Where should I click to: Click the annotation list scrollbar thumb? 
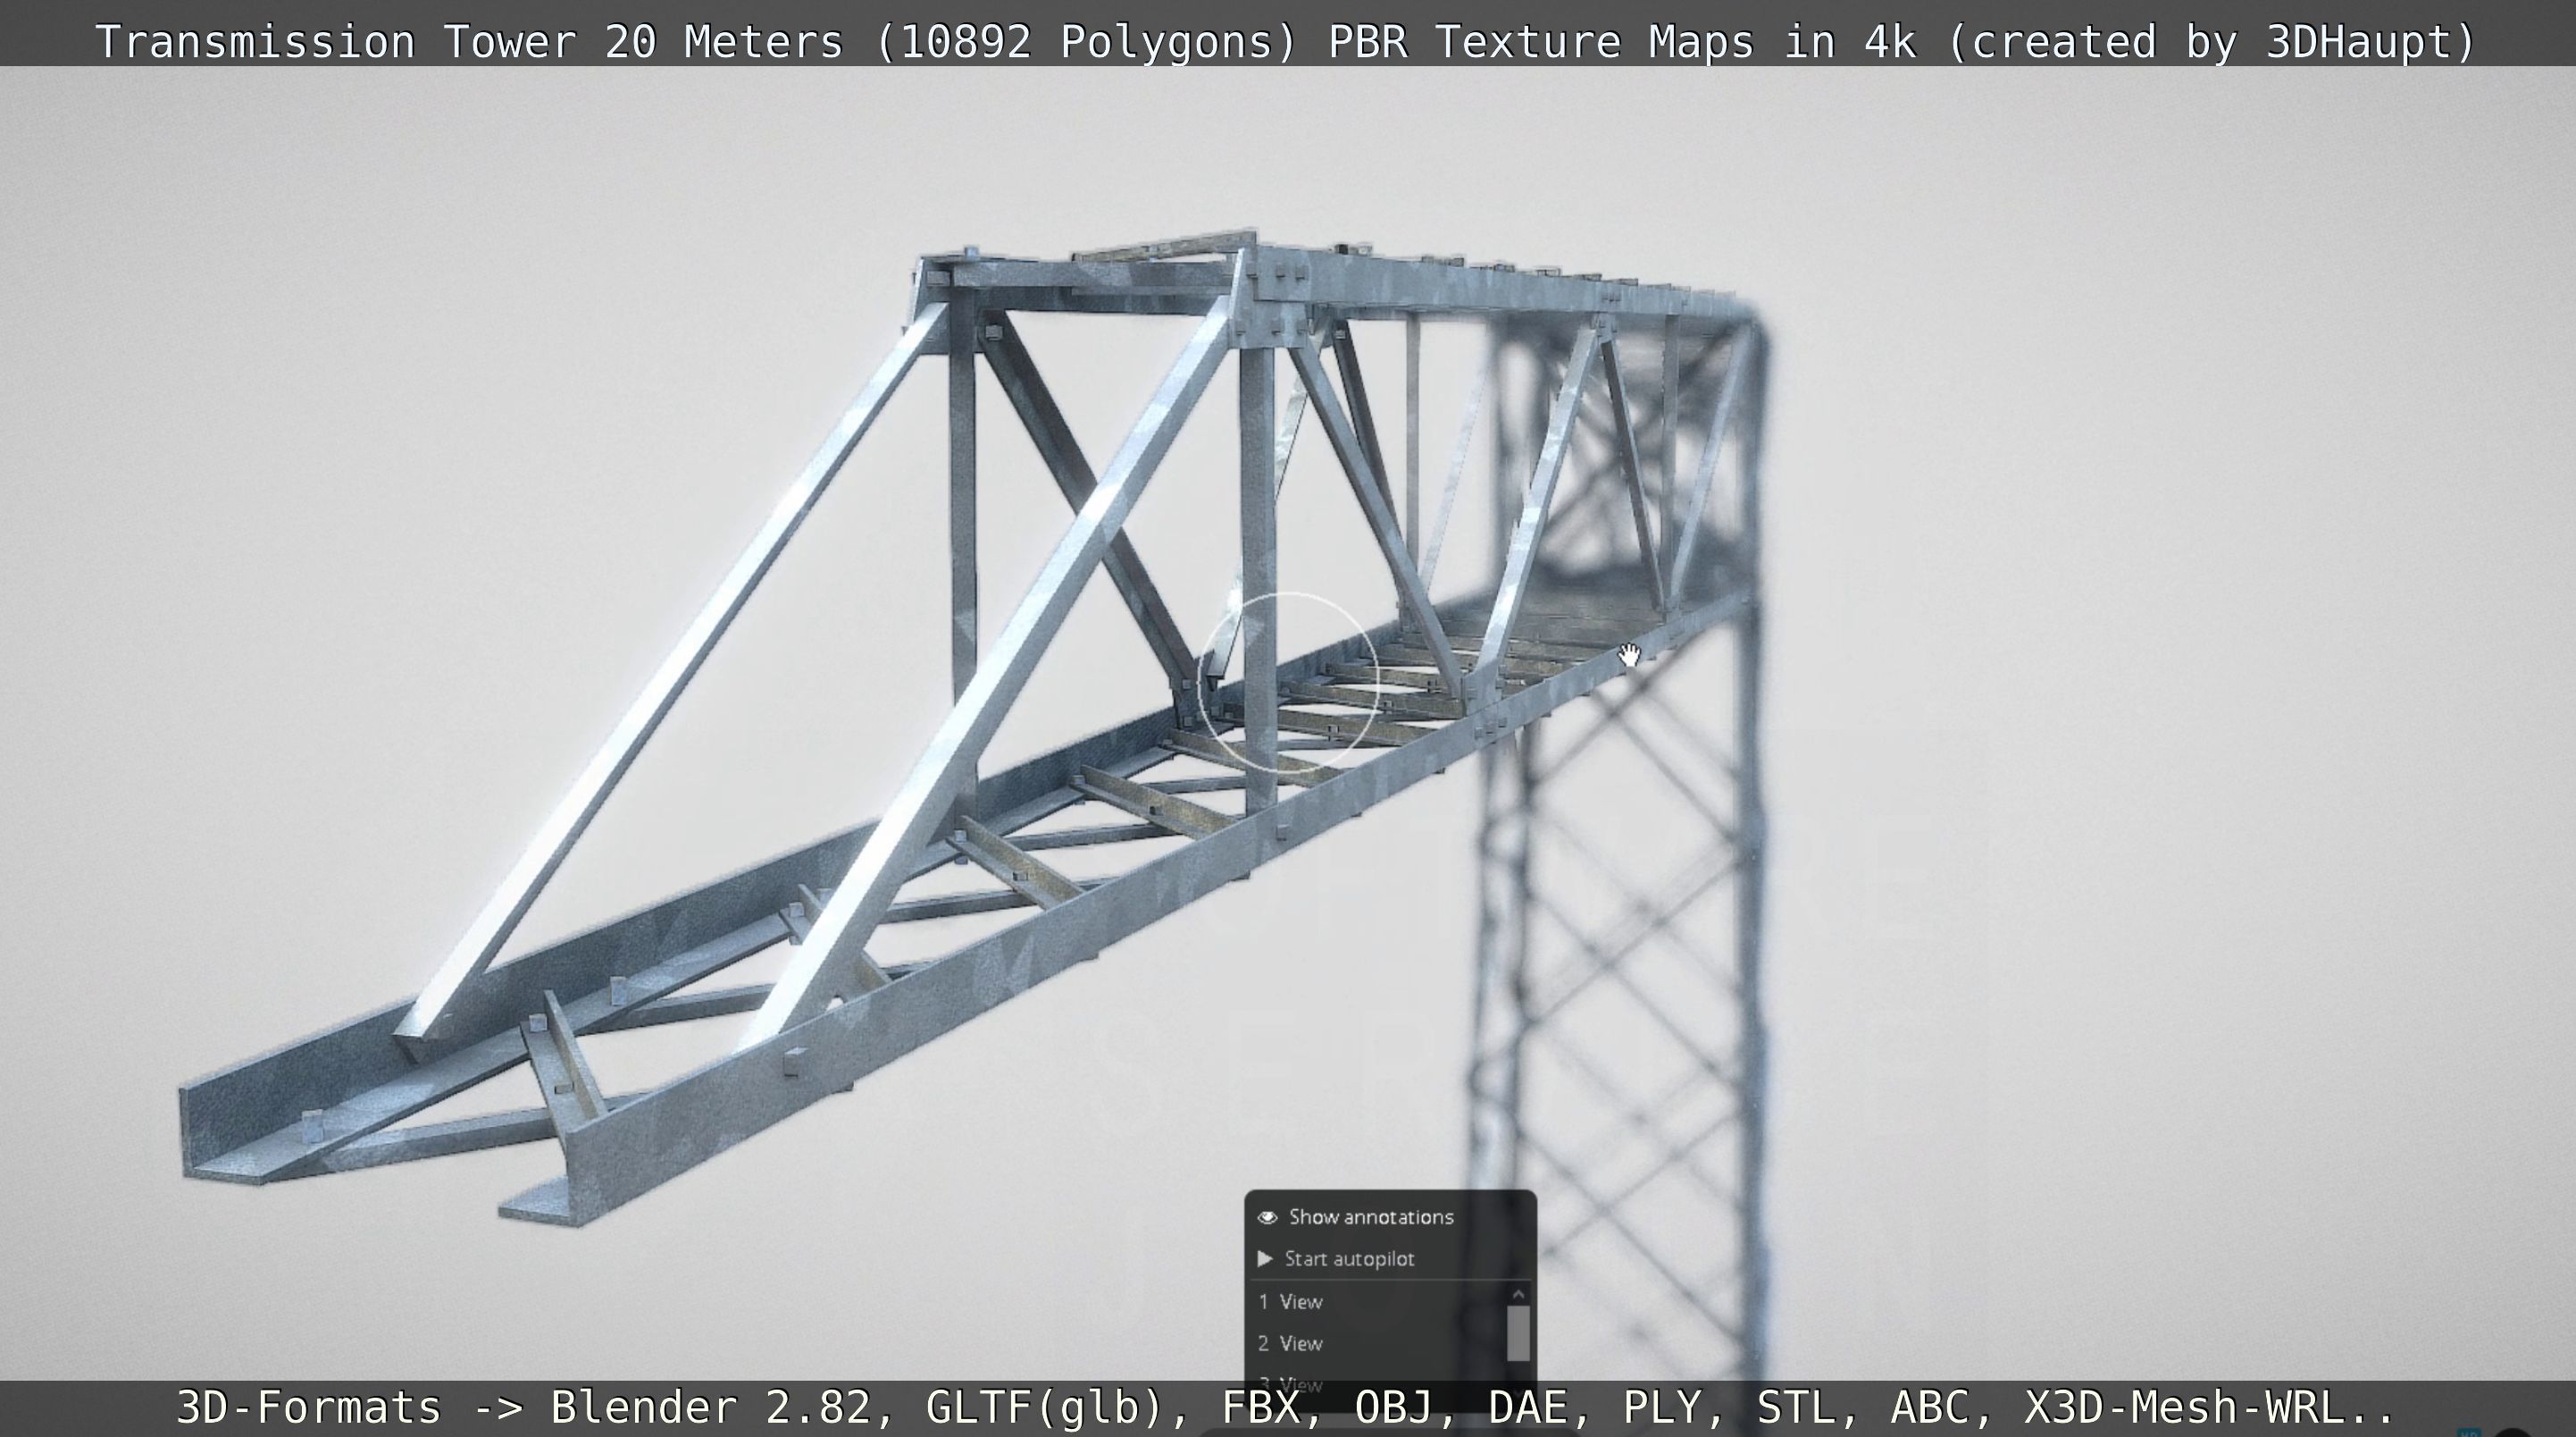(x=1518, y=1333)
